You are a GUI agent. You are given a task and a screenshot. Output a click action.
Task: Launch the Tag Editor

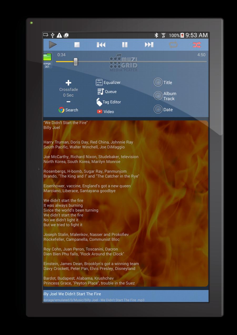[x=108, y=102]
